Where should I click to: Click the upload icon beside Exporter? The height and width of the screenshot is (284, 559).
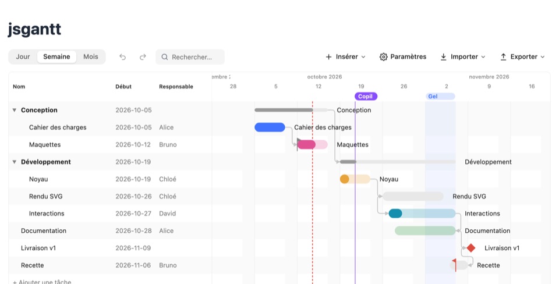(x=503, y=56)
